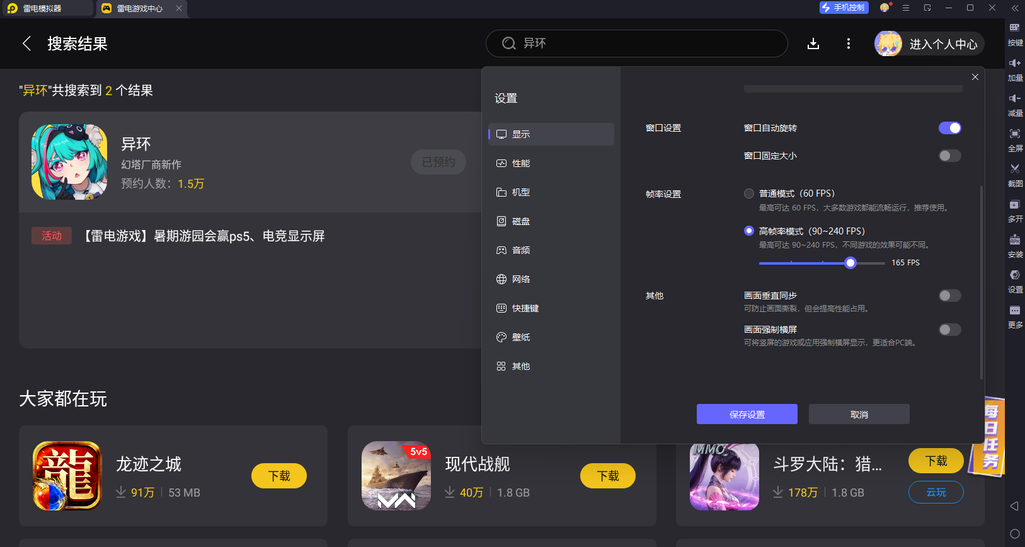Image resolution: width=1025 pixels, height=547 pixels.
Task: Select 普通模式 (60 FPS) radio button
Action: click(x=749, y=193)
